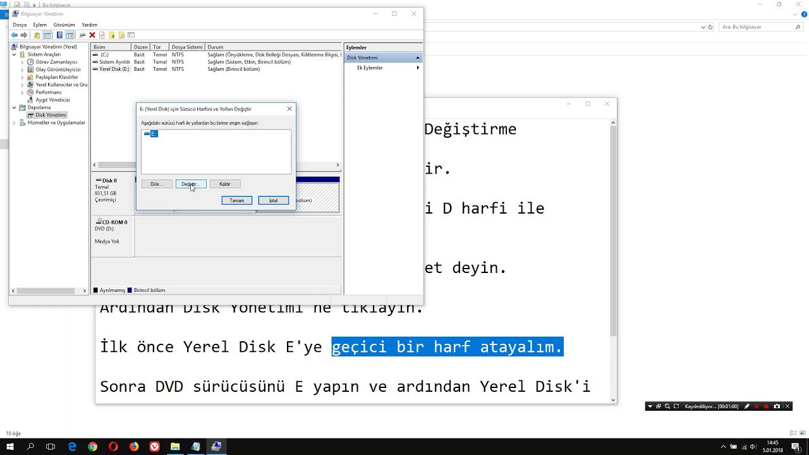Open the Eylem menu
The width and height of the screenshot is (809, 455).
tap(40, 25)
